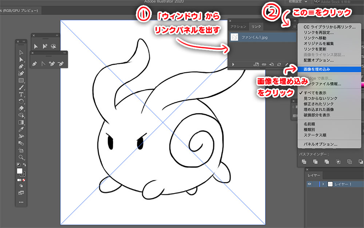
Task: Expand the main toolbar to two columns
Action: coord(24,41)
